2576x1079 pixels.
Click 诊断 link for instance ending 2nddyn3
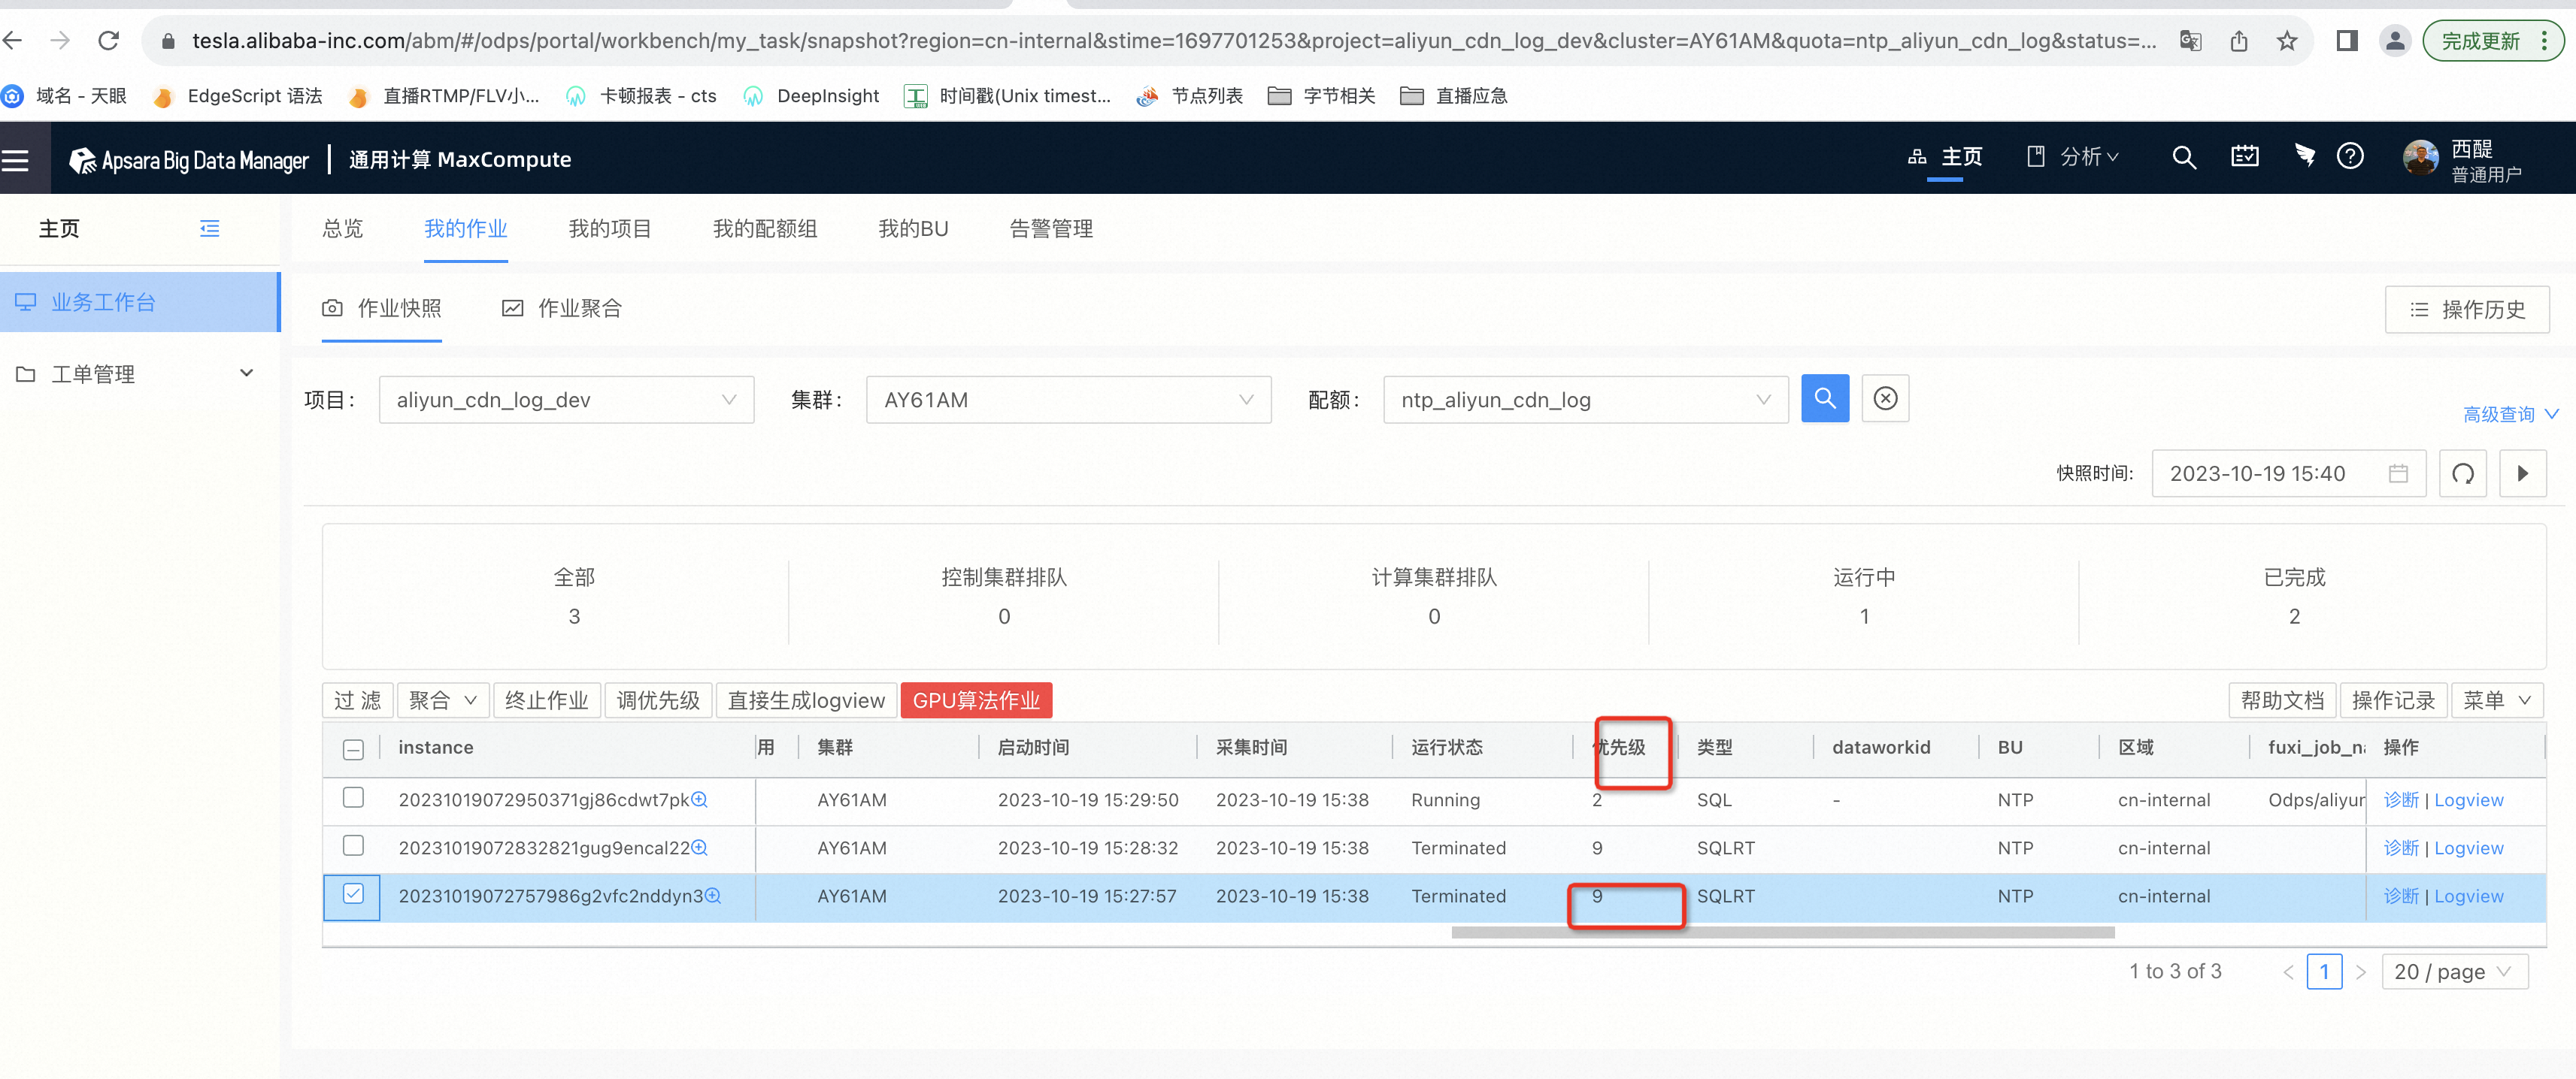pos(2400,896)
